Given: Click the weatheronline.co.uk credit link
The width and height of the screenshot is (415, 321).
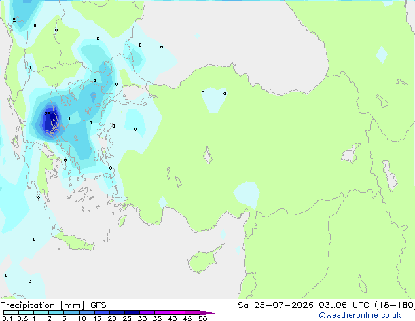Looking at the screenshot, I should click(360, 315).
